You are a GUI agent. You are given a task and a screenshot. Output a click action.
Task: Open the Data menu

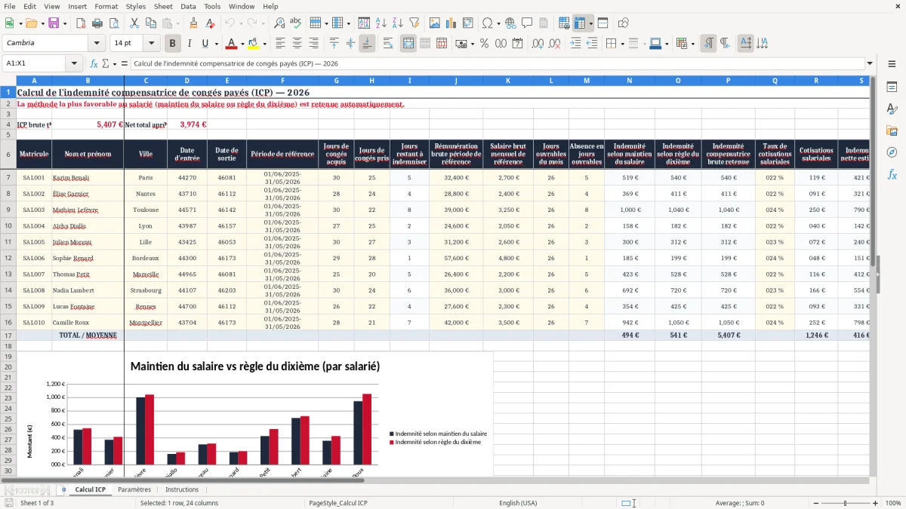[x=189, y=6]
